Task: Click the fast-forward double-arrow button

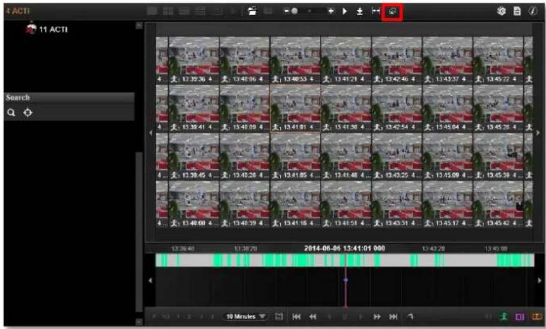Action: pyautogui.click(x=377, y=316)
